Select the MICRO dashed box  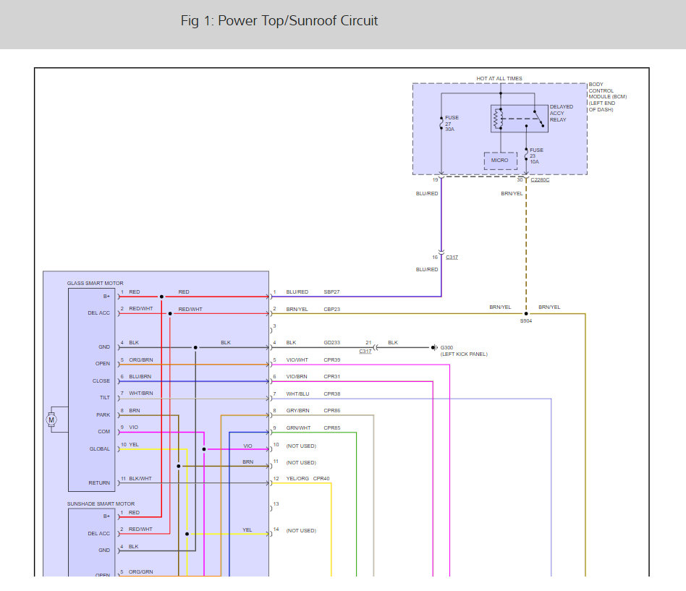pyautogui.click(x=500, y=161)
